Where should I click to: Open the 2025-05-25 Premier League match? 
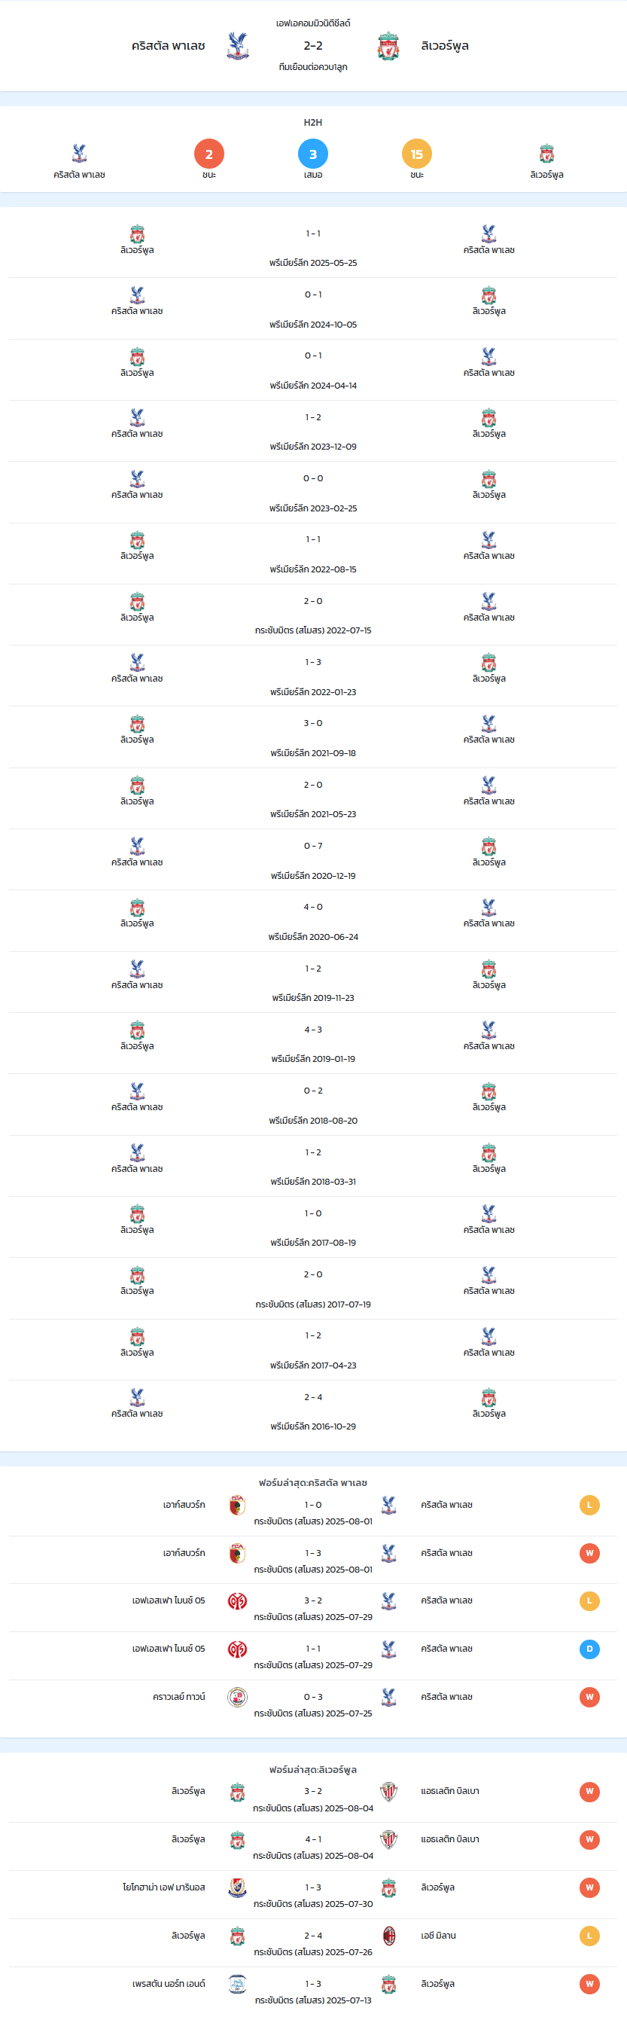pyautogui.click(x=313, y=247)
